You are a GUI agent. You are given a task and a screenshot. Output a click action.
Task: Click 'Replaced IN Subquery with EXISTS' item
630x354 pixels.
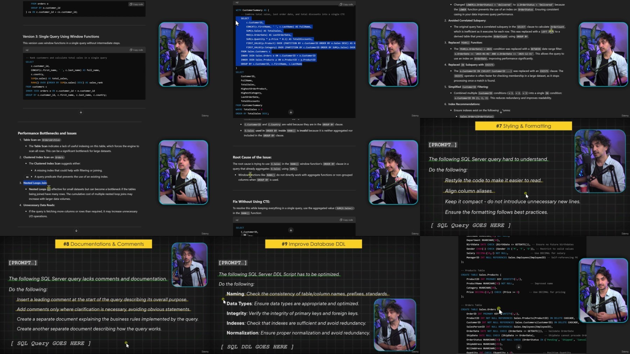coord(471,65)
